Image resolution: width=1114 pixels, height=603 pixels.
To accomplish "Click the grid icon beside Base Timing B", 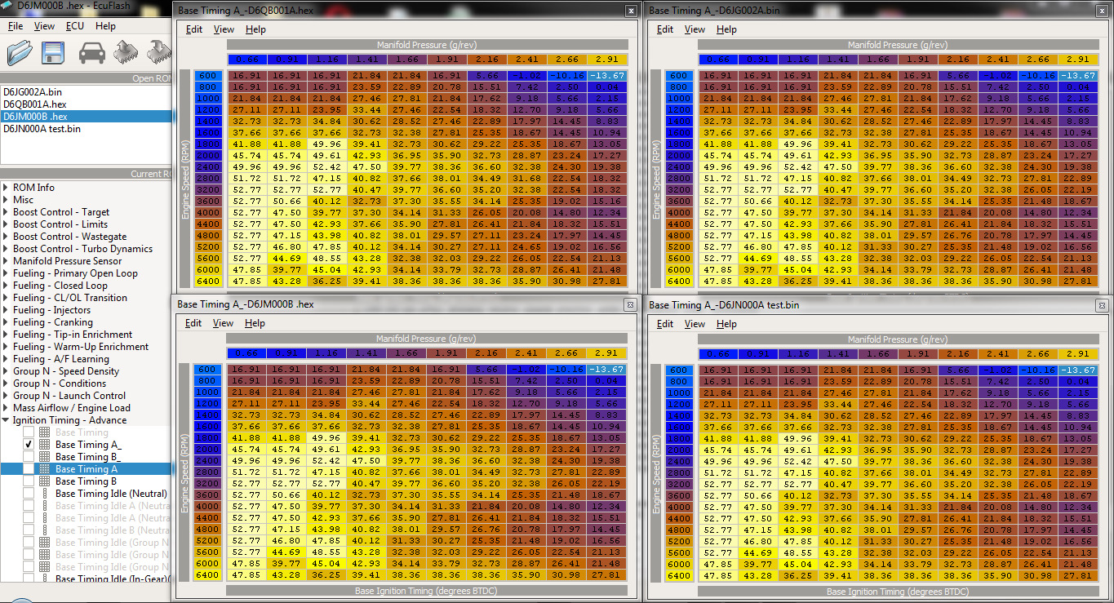I will (45, 481).
